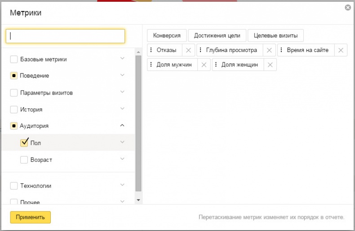Screen dimensions: 355x231
Task: Click the drag handle of Отказы metric
Action: pyautogui.click(x=151, y=50)
